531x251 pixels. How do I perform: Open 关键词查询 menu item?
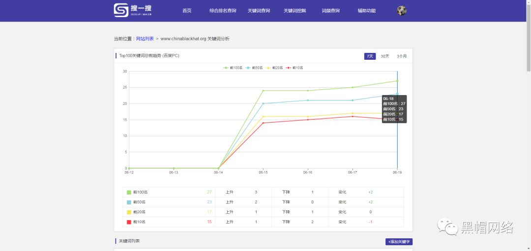click(x=259, y=10)
